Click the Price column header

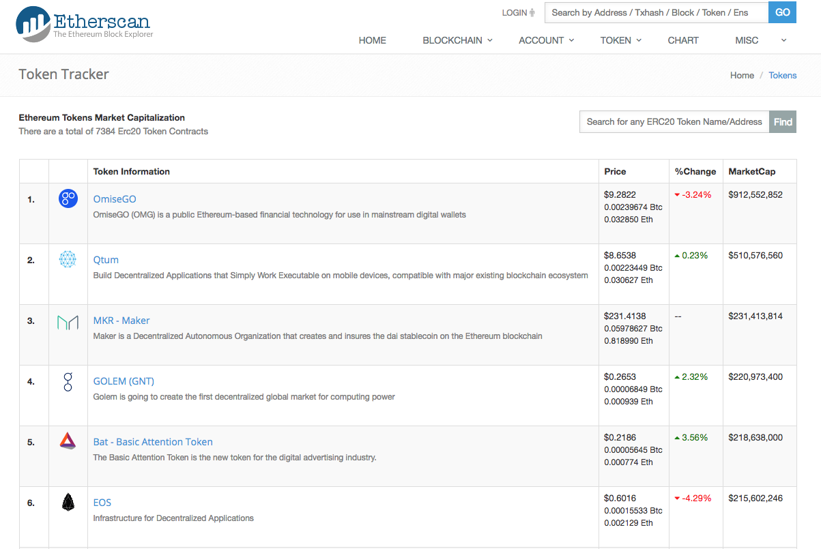(x=615, y=171)
